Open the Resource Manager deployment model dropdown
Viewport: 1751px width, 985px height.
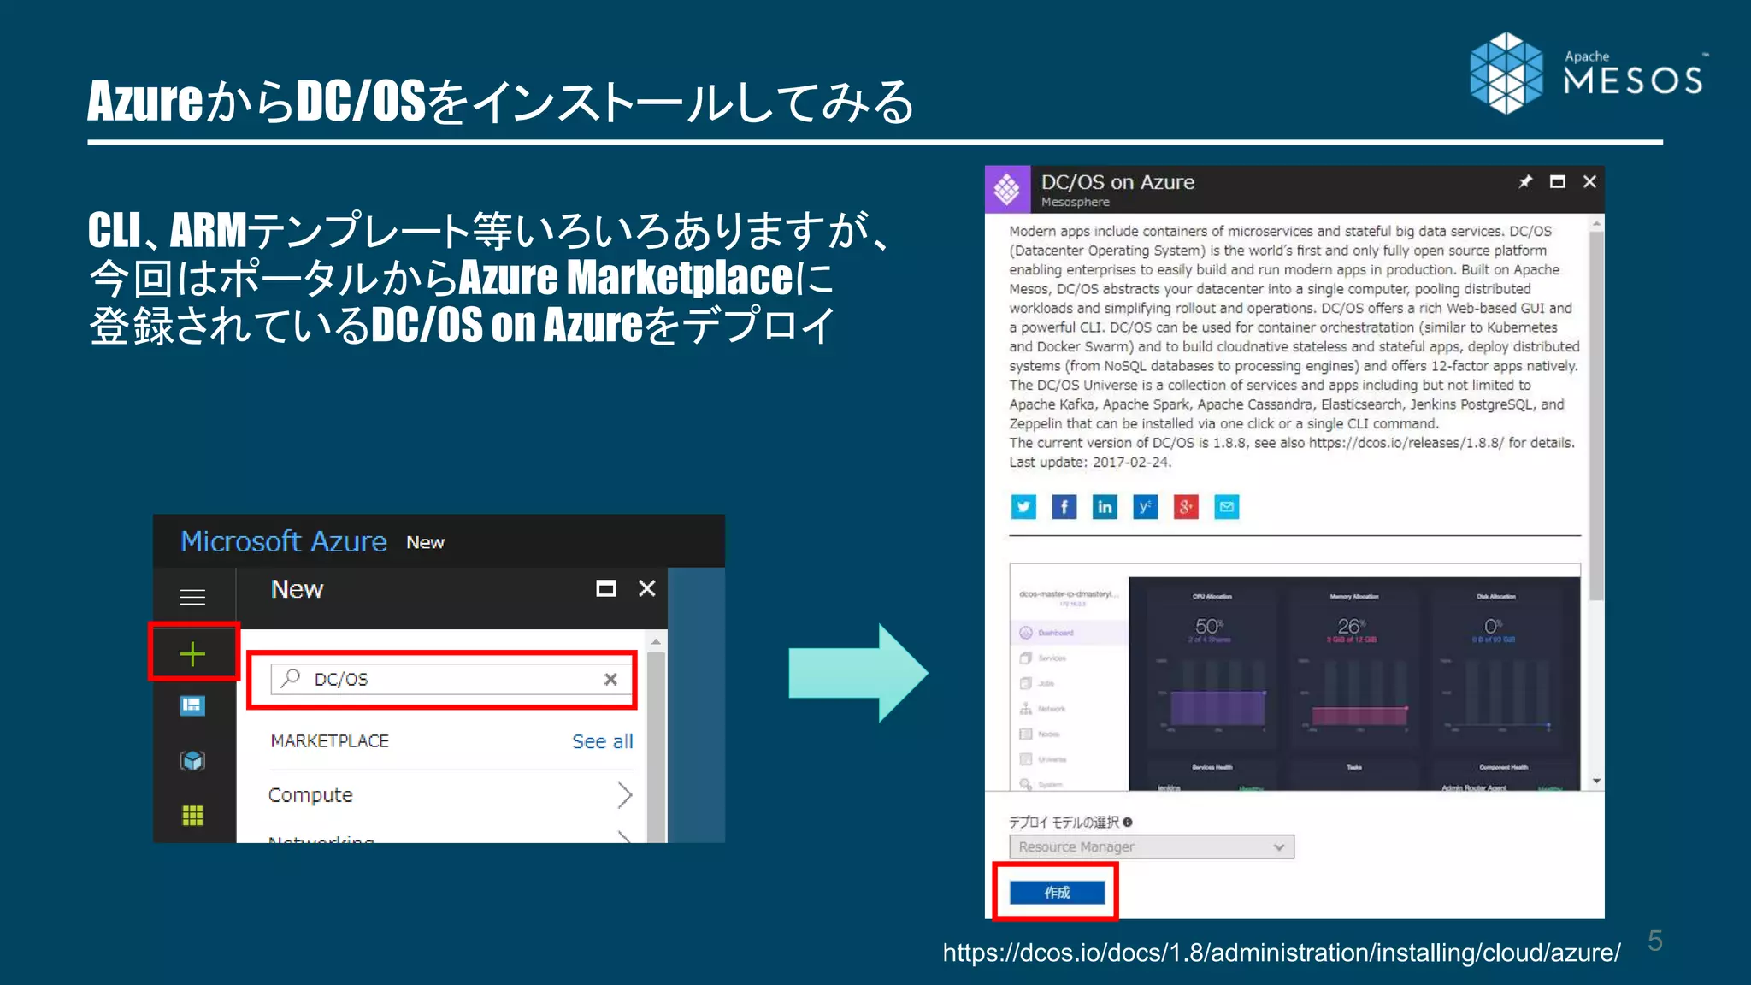pos(1152,846)
